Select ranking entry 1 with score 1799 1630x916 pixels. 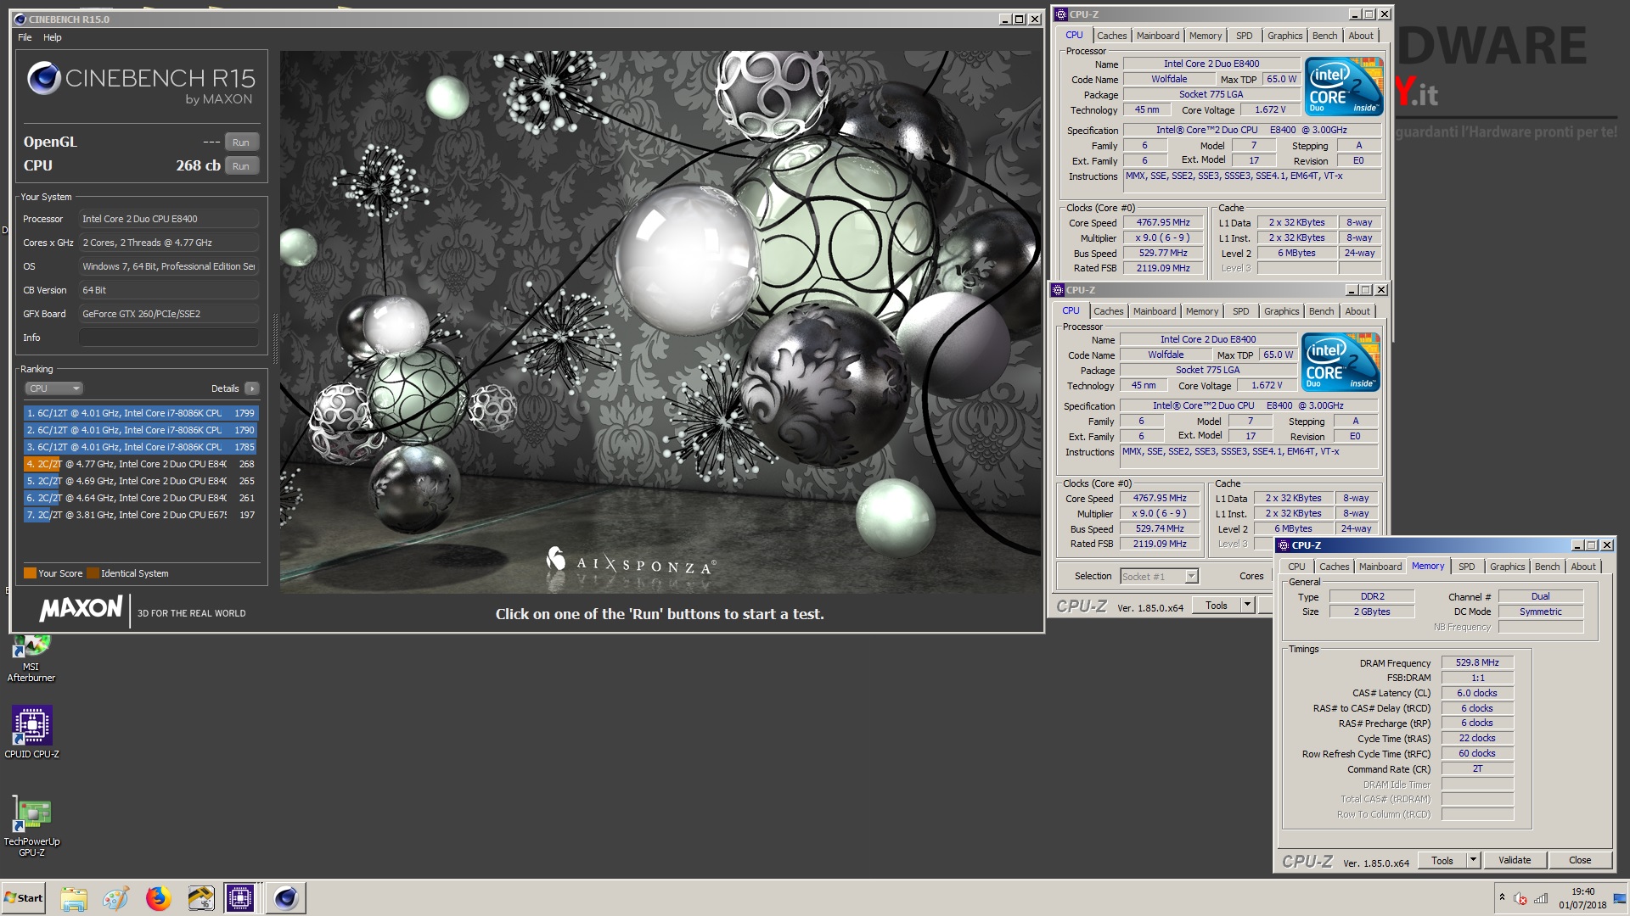tap(141, 413)
